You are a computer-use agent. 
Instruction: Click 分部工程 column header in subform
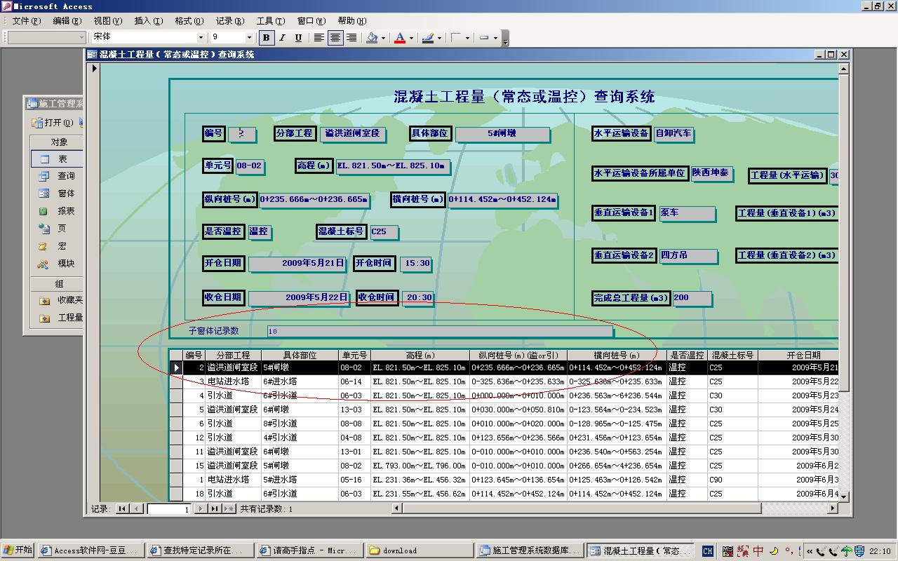(233, 356)
